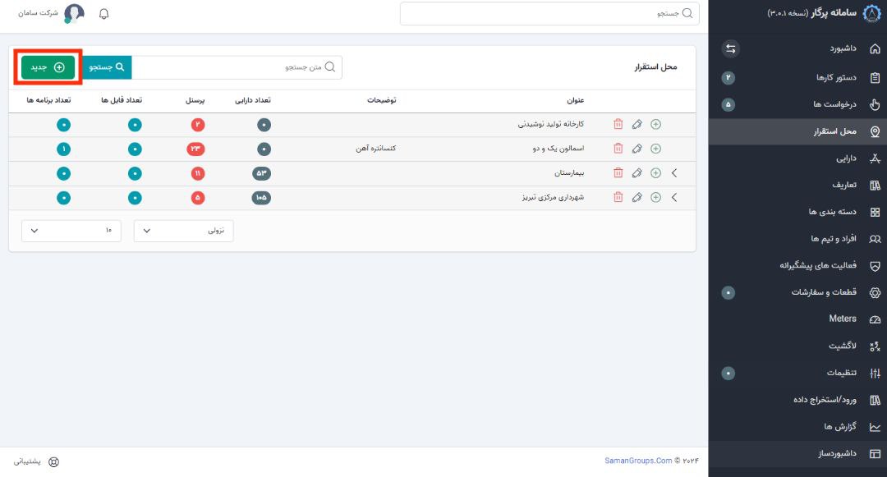Image resolution: width=887 pixels, height=477 pixels.
Task: Click the پشتیبانی support link
Action: click(x=27, y=461)
